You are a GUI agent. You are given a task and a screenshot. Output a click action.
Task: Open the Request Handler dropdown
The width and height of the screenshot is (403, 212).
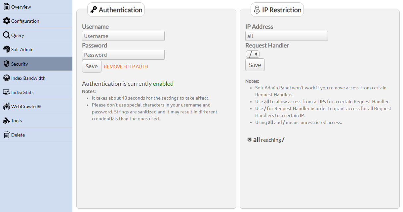(253, 54)
